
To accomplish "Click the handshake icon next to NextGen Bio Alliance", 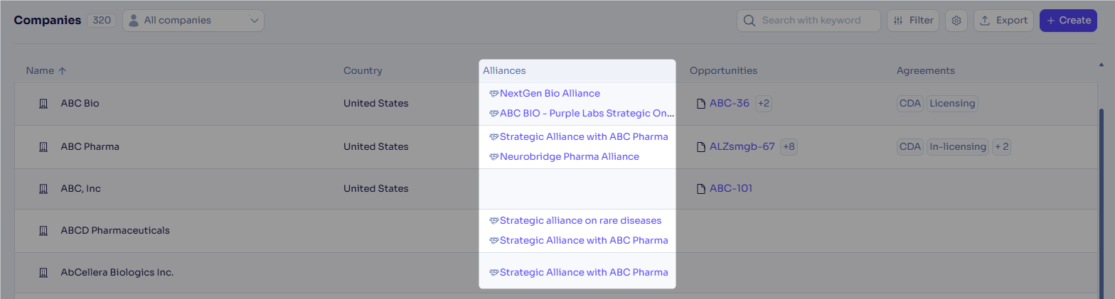I will [494, 94].
